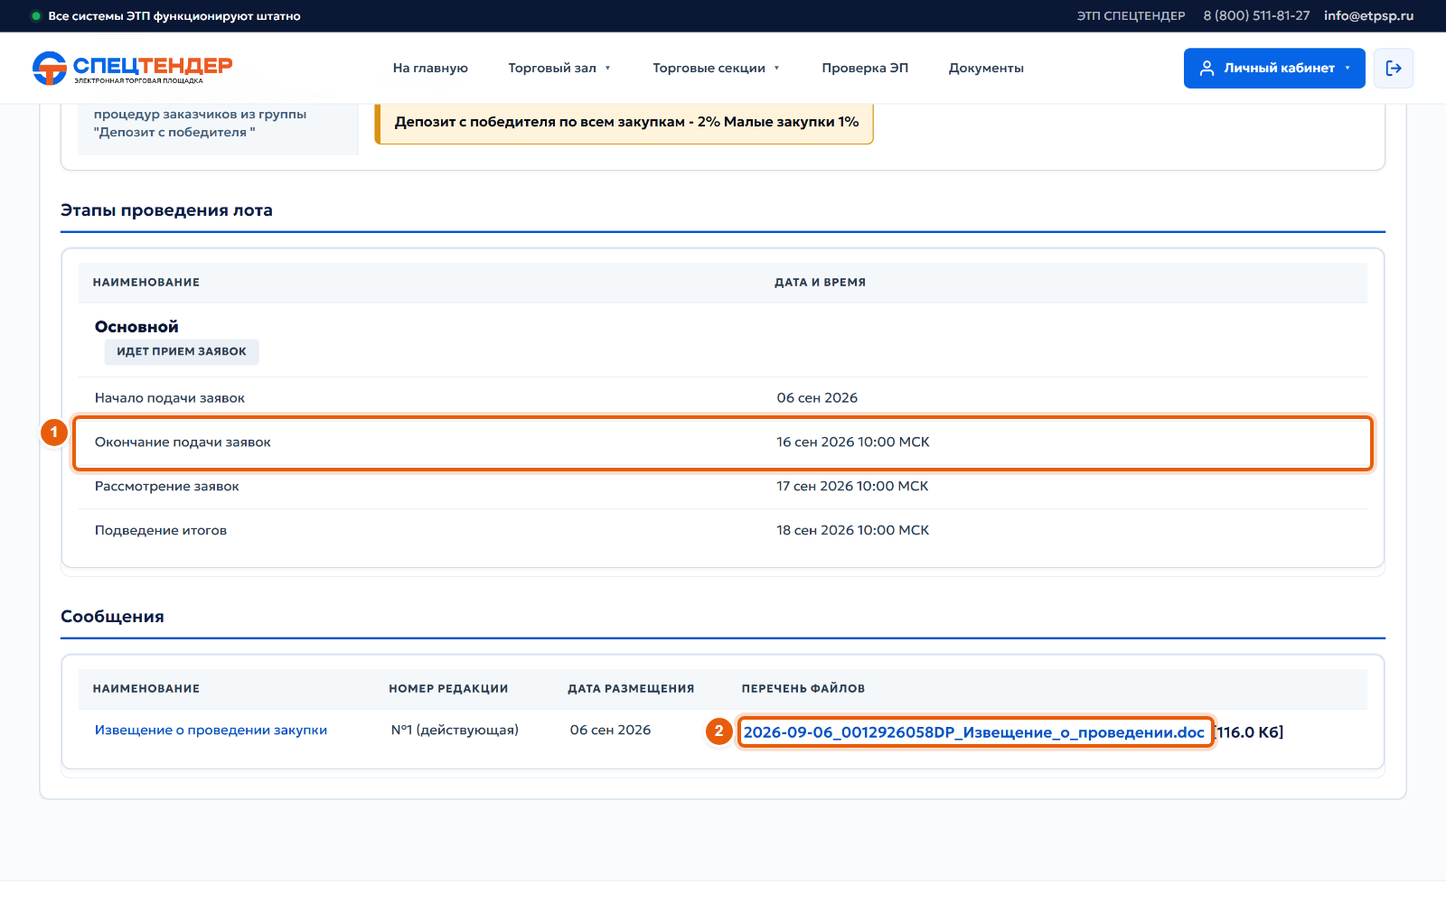Click the Все системы ЭТП функционируют штатно status
This screenshot has width=1446, height=903.
click(x=174, y=16)
